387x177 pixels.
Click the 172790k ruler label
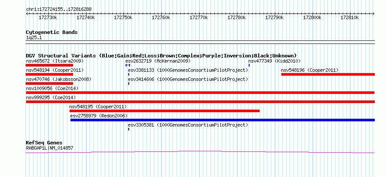(274, 18)
